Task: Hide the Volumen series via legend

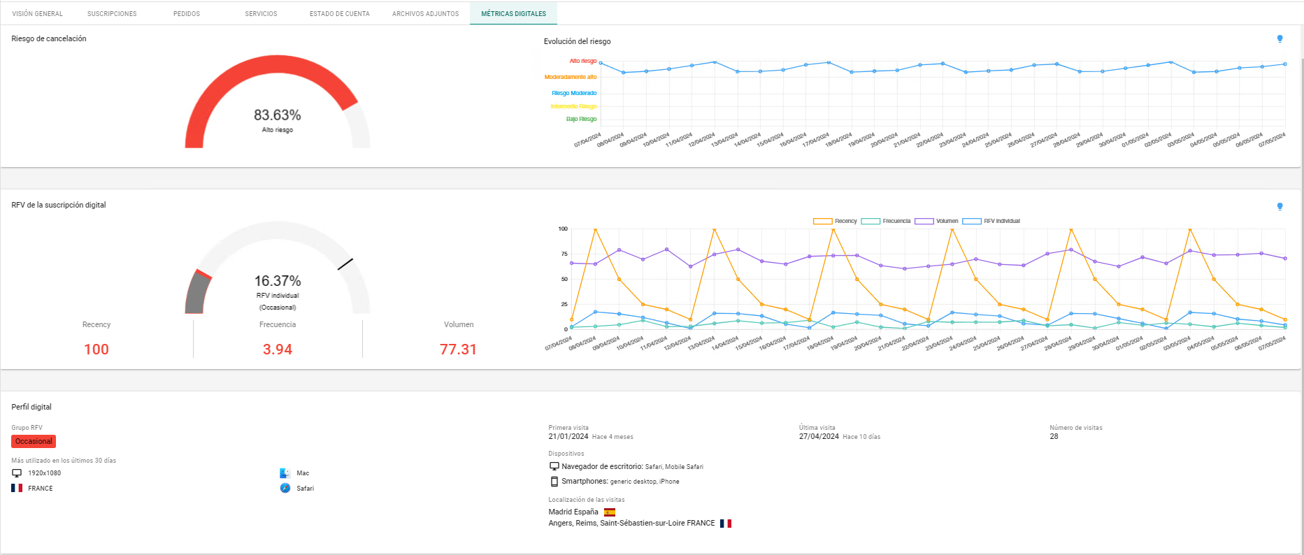Action: pos(936,221)
